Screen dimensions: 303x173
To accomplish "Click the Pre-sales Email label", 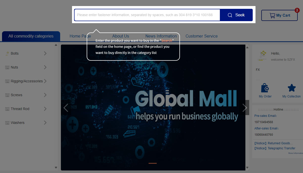I will coord(266,116).
